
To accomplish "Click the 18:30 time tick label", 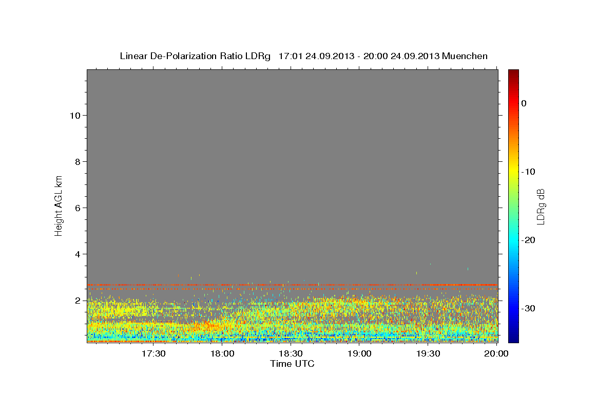I will point(291,353).
